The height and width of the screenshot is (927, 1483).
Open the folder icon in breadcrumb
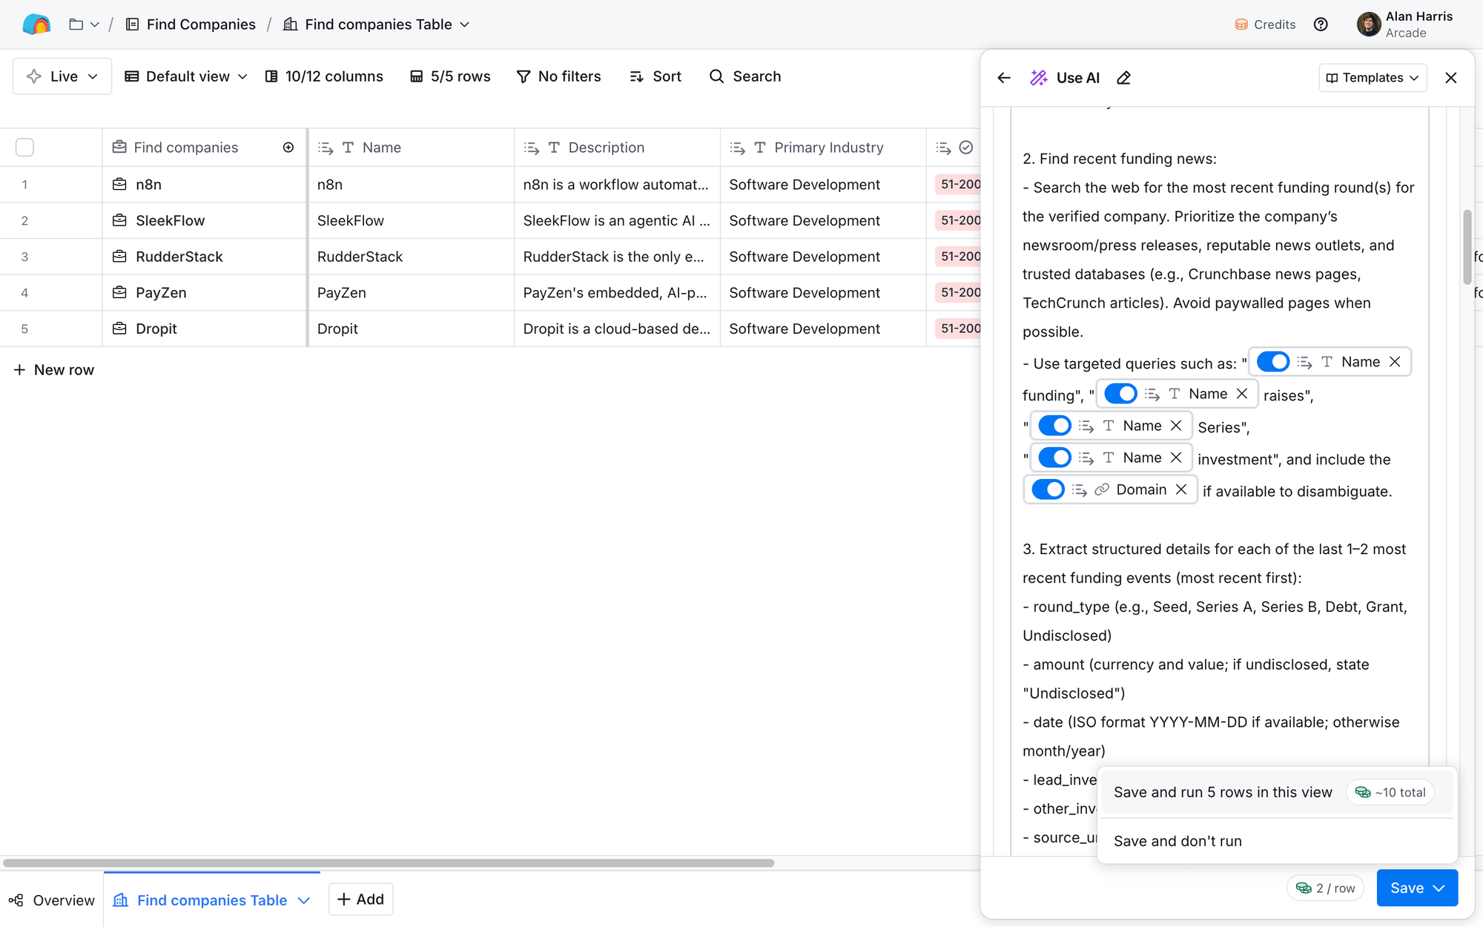(x=76, y=24)
